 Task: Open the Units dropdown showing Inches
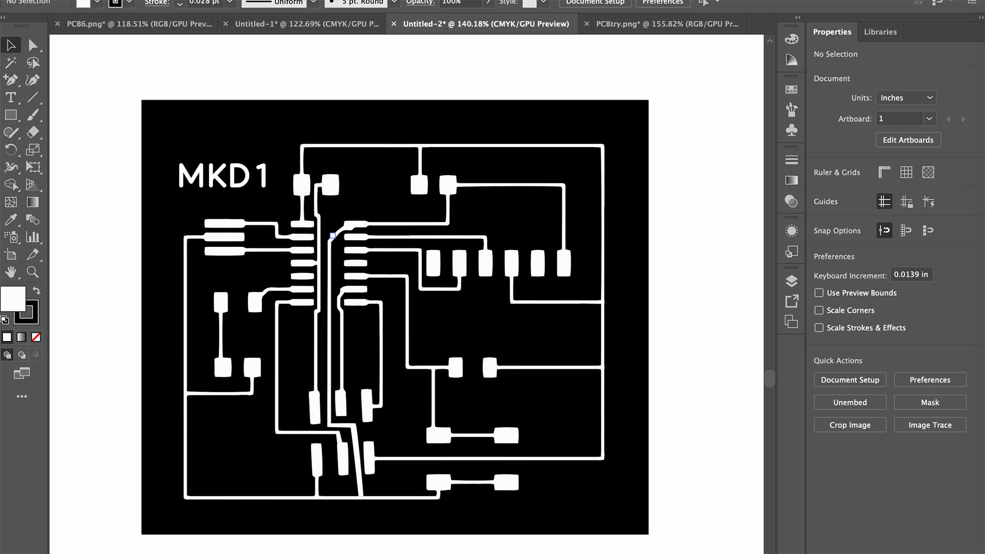tap(905, 98)
